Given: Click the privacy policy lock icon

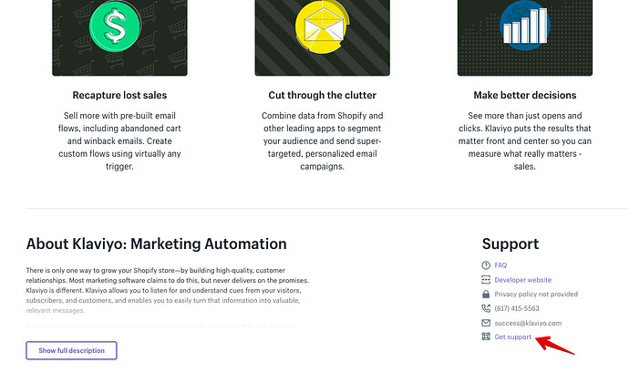Looking at the screenshot, I should tap(486, 295).
